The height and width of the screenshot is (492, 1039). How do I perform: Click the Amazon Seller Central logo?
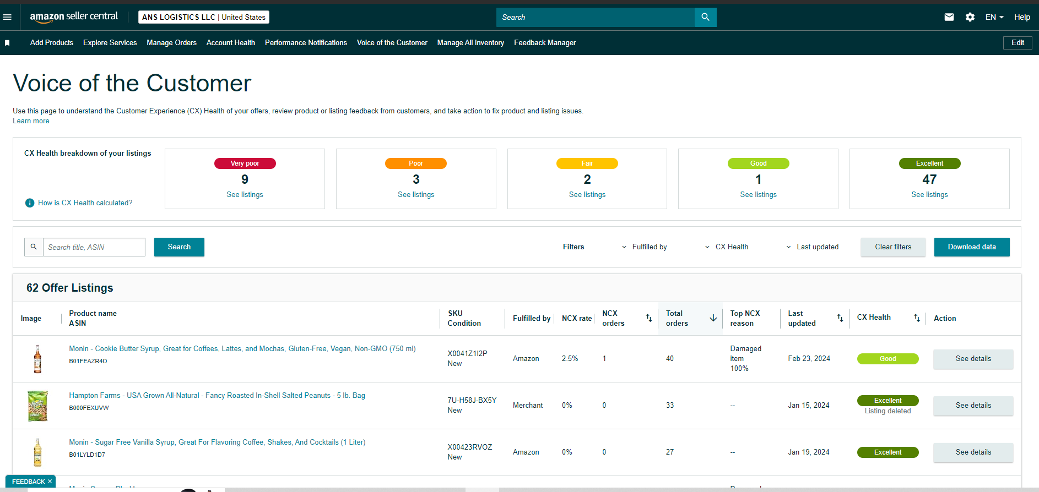click(74, 17)
